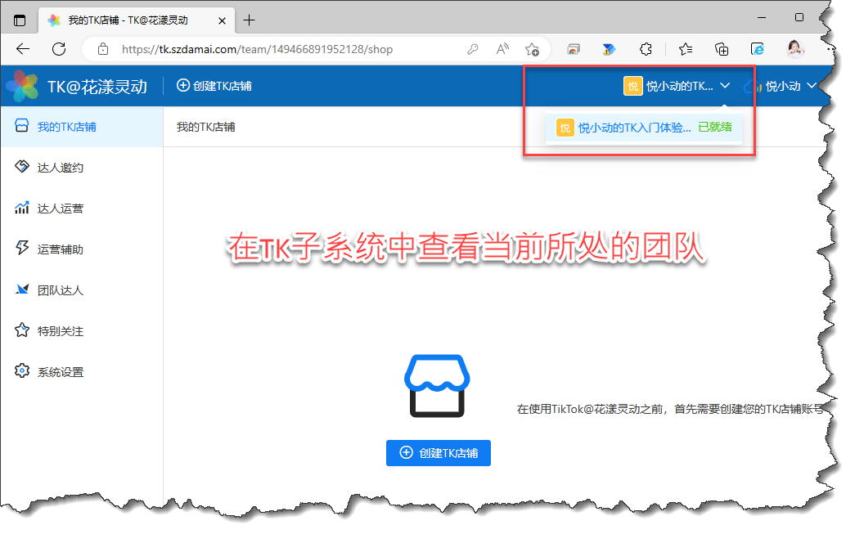The image size is (855, 534).
Task: Click the blue 创建TK店铺 button
Action: pyautogui.click(x=439, y=453)
